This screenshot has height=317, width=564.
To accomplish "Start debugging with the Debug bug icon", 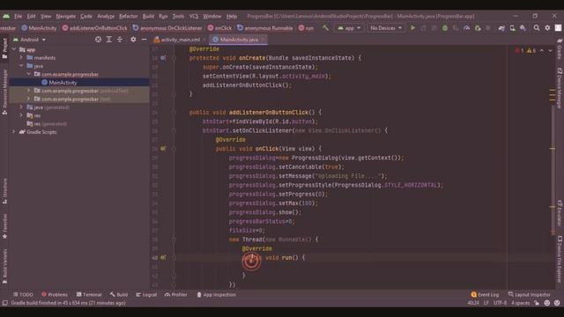I will tap(445, 27).
